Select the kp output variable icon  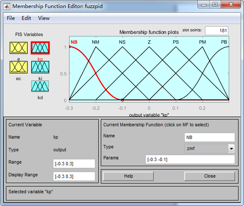point(40,48)
